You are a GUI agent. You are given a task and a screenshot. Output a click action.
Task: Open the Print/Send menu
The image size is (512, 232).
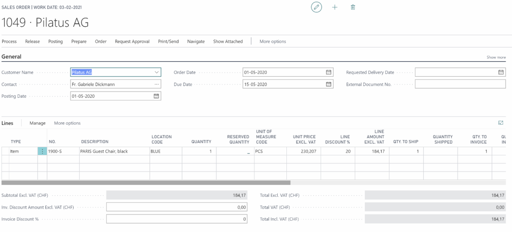(168, 42)
